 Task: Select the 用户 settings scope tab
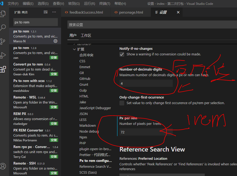[73, 35]
